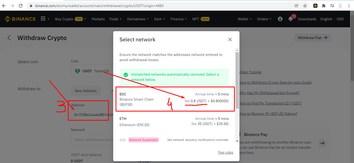Open the user profile icon

[x=280, y=19]
